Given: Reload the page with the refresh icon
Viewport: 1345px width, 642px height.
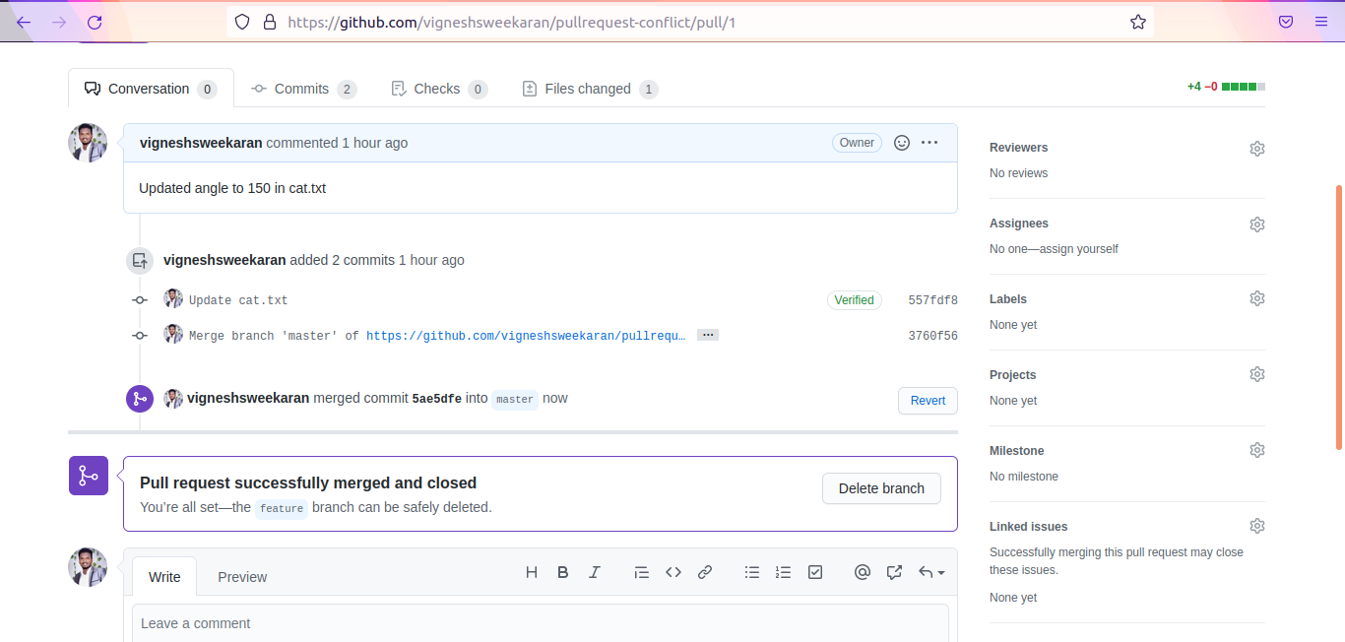Looking at the screenshot, I should coord(95,22).
